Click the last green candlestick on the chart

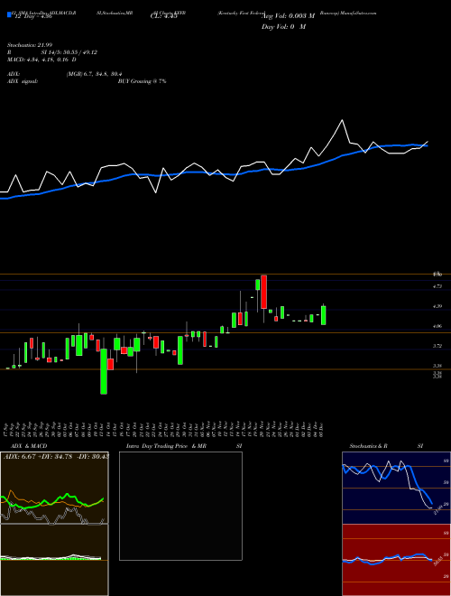pos(324,315)
